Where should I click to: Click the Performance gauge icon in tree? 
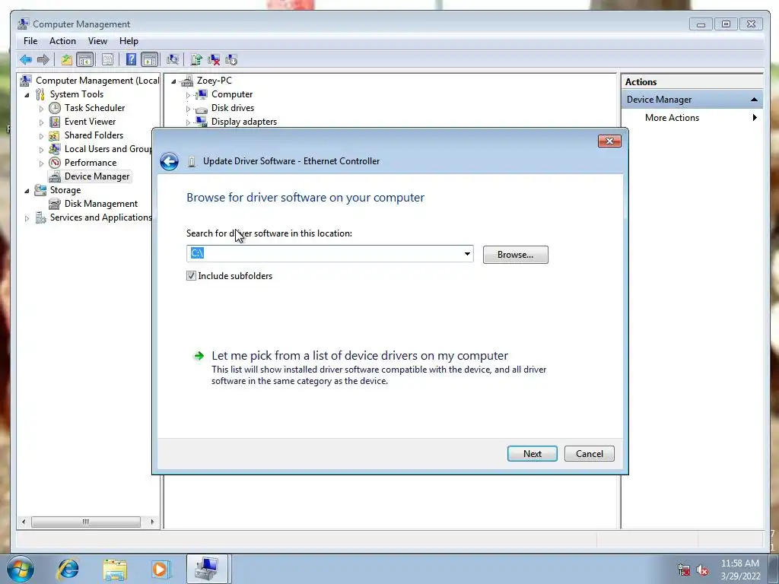(55, 163)
